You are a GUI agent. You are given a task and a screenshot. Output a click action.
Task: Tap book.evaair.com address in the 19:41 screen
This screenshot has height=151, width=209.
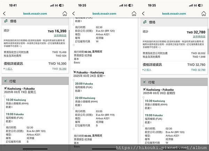(x=35, y=14)
